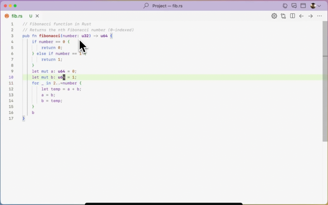Expand the user avatar account dropdown
Image resolution: width=328 pixels, height=205 pixels.
coord(316,6)
